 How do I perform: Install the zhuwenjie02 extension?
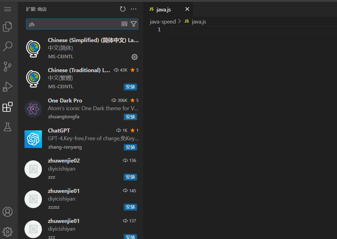pos(130,177)
